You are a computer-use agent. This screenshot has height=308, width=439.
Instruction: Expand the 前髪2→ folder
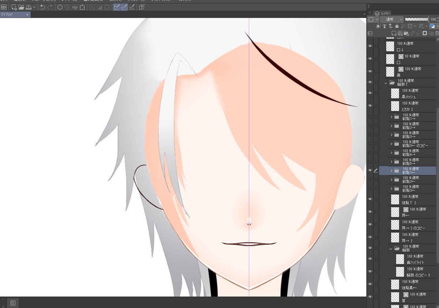click(x=391, y=126)
